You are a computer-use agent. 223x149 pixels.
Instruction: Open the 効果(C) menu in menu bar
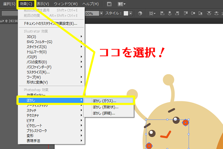point(26,4)
